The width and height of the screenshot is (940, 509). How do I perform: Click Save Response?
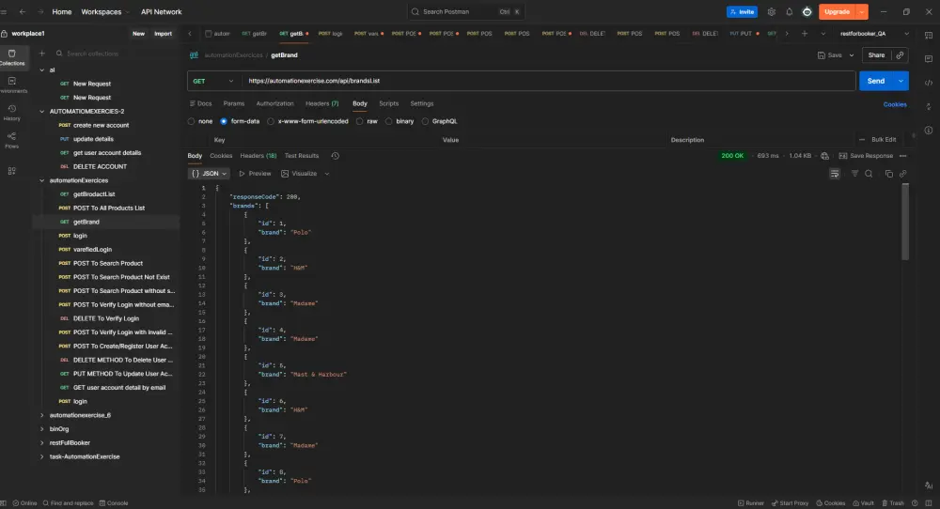click(866, 156)
